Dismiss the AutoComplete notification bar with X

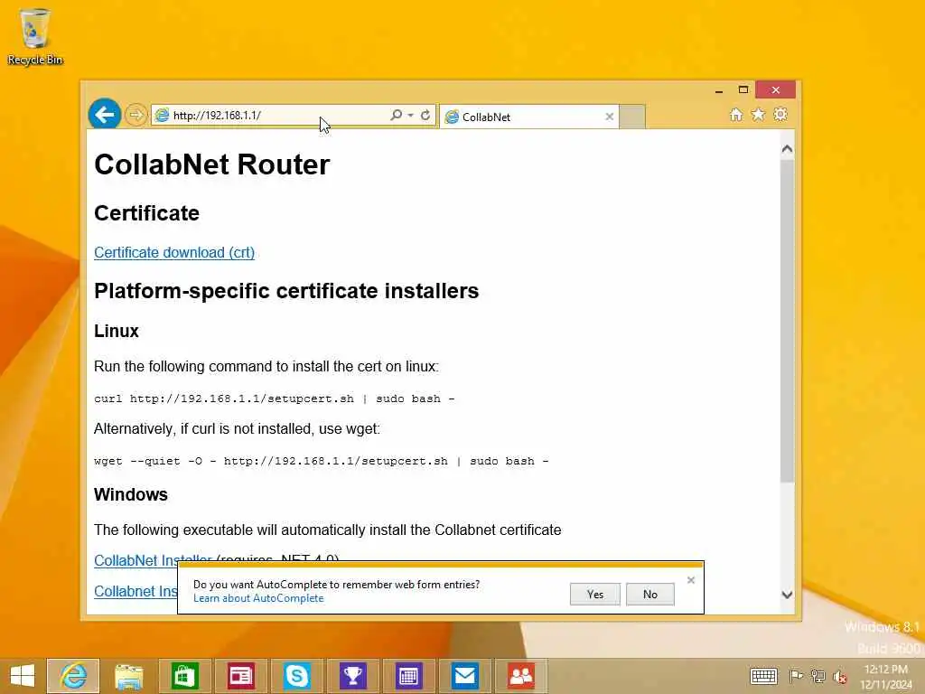[x=691, y=580]
